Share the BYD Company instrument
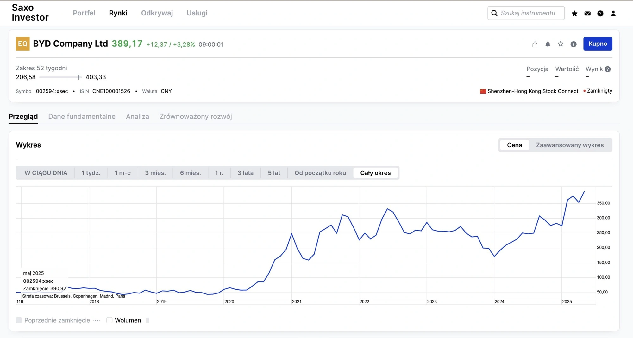 [535, 44]
